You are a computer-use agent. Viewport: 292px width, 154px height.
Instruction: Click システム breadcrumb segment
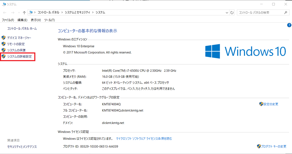pos(100,13)
